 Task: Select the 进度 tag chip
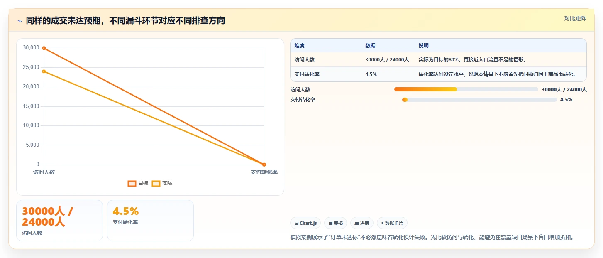362,223
